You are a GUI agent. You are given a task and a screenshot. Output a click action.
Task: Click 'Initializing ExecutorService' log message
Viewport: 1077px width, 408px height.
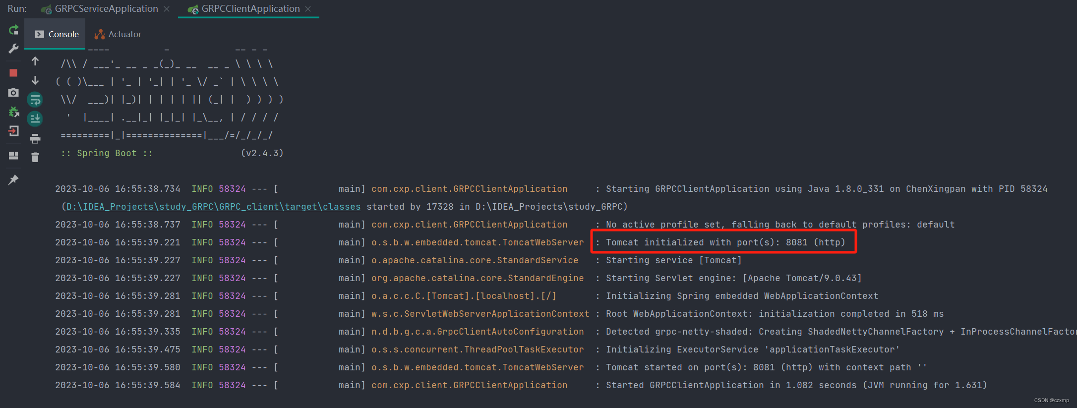[x=753, y=350]
